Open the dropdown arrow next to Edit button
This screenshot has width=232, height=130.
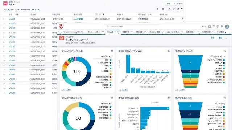tap(226, 38)
